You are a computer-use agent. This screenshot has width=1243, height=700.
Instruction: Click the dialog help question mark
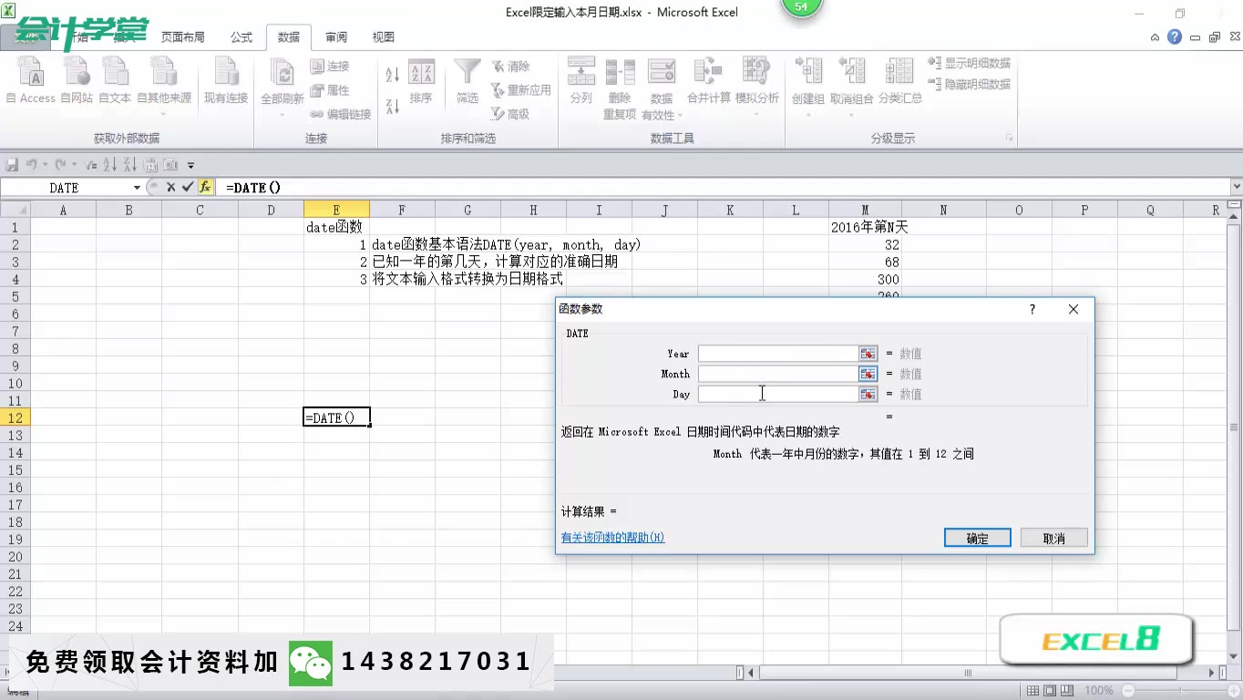(x=1032, y=309)
